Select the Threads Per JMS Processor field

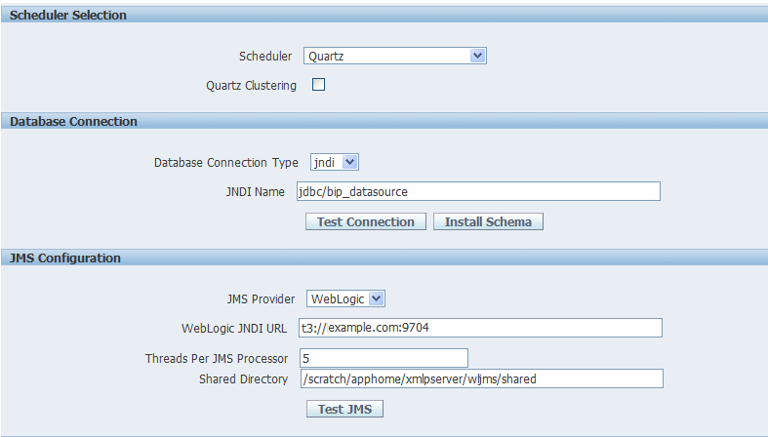[384, 358]
